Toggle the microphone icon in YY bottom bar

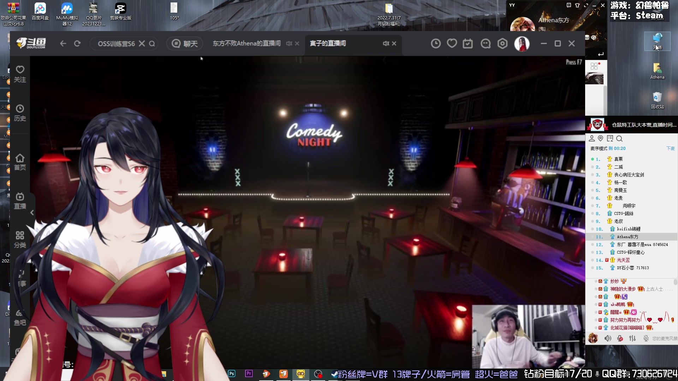coord(620,338)
